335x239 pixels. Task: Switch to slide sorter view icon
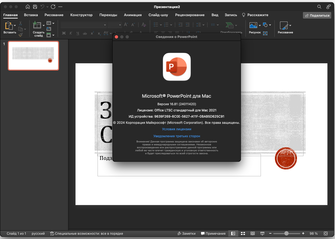(x=243, y=233)
